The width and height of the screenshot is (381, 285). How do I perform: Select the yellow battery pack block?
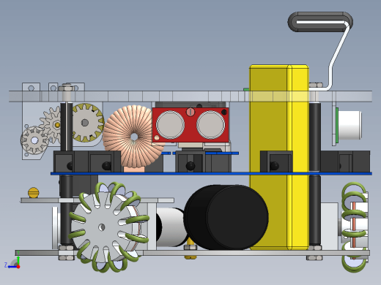tap(279, 157)
